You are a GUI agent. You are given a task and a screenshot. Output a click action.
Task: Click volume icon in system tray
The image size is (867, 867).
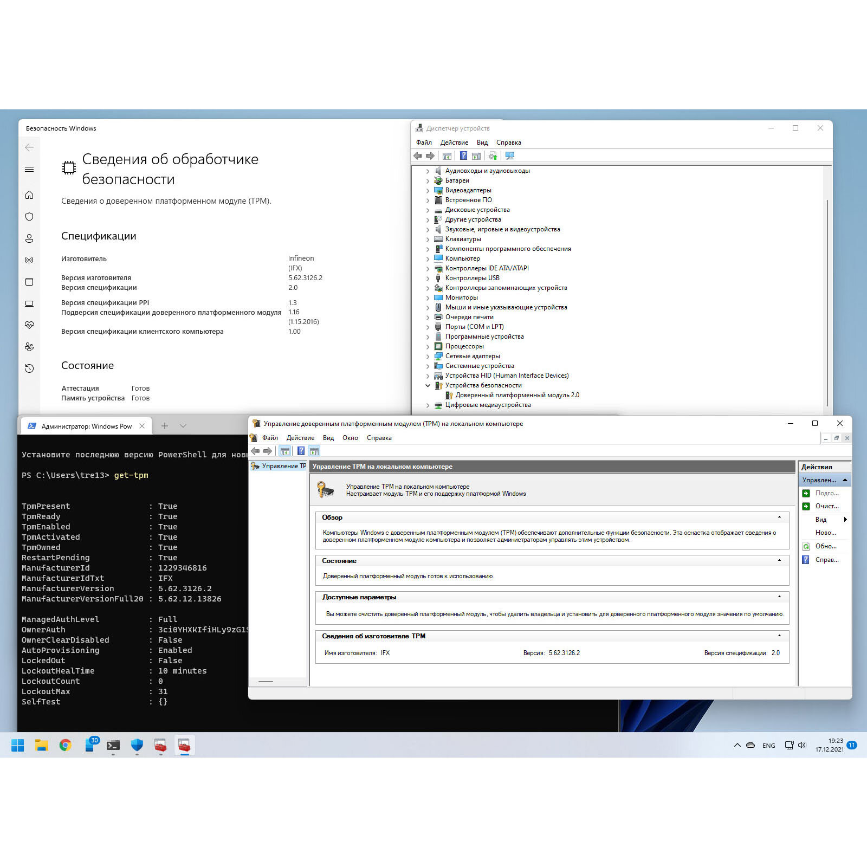point(802,746)
